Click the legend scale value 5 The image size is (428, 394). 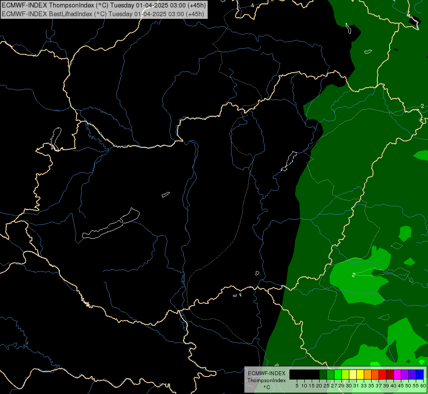click(x=297, y=386)
